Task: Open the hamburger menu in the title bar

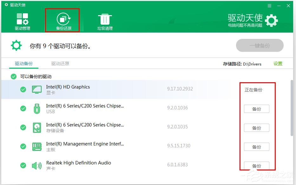Action: (x=269, y=5)
